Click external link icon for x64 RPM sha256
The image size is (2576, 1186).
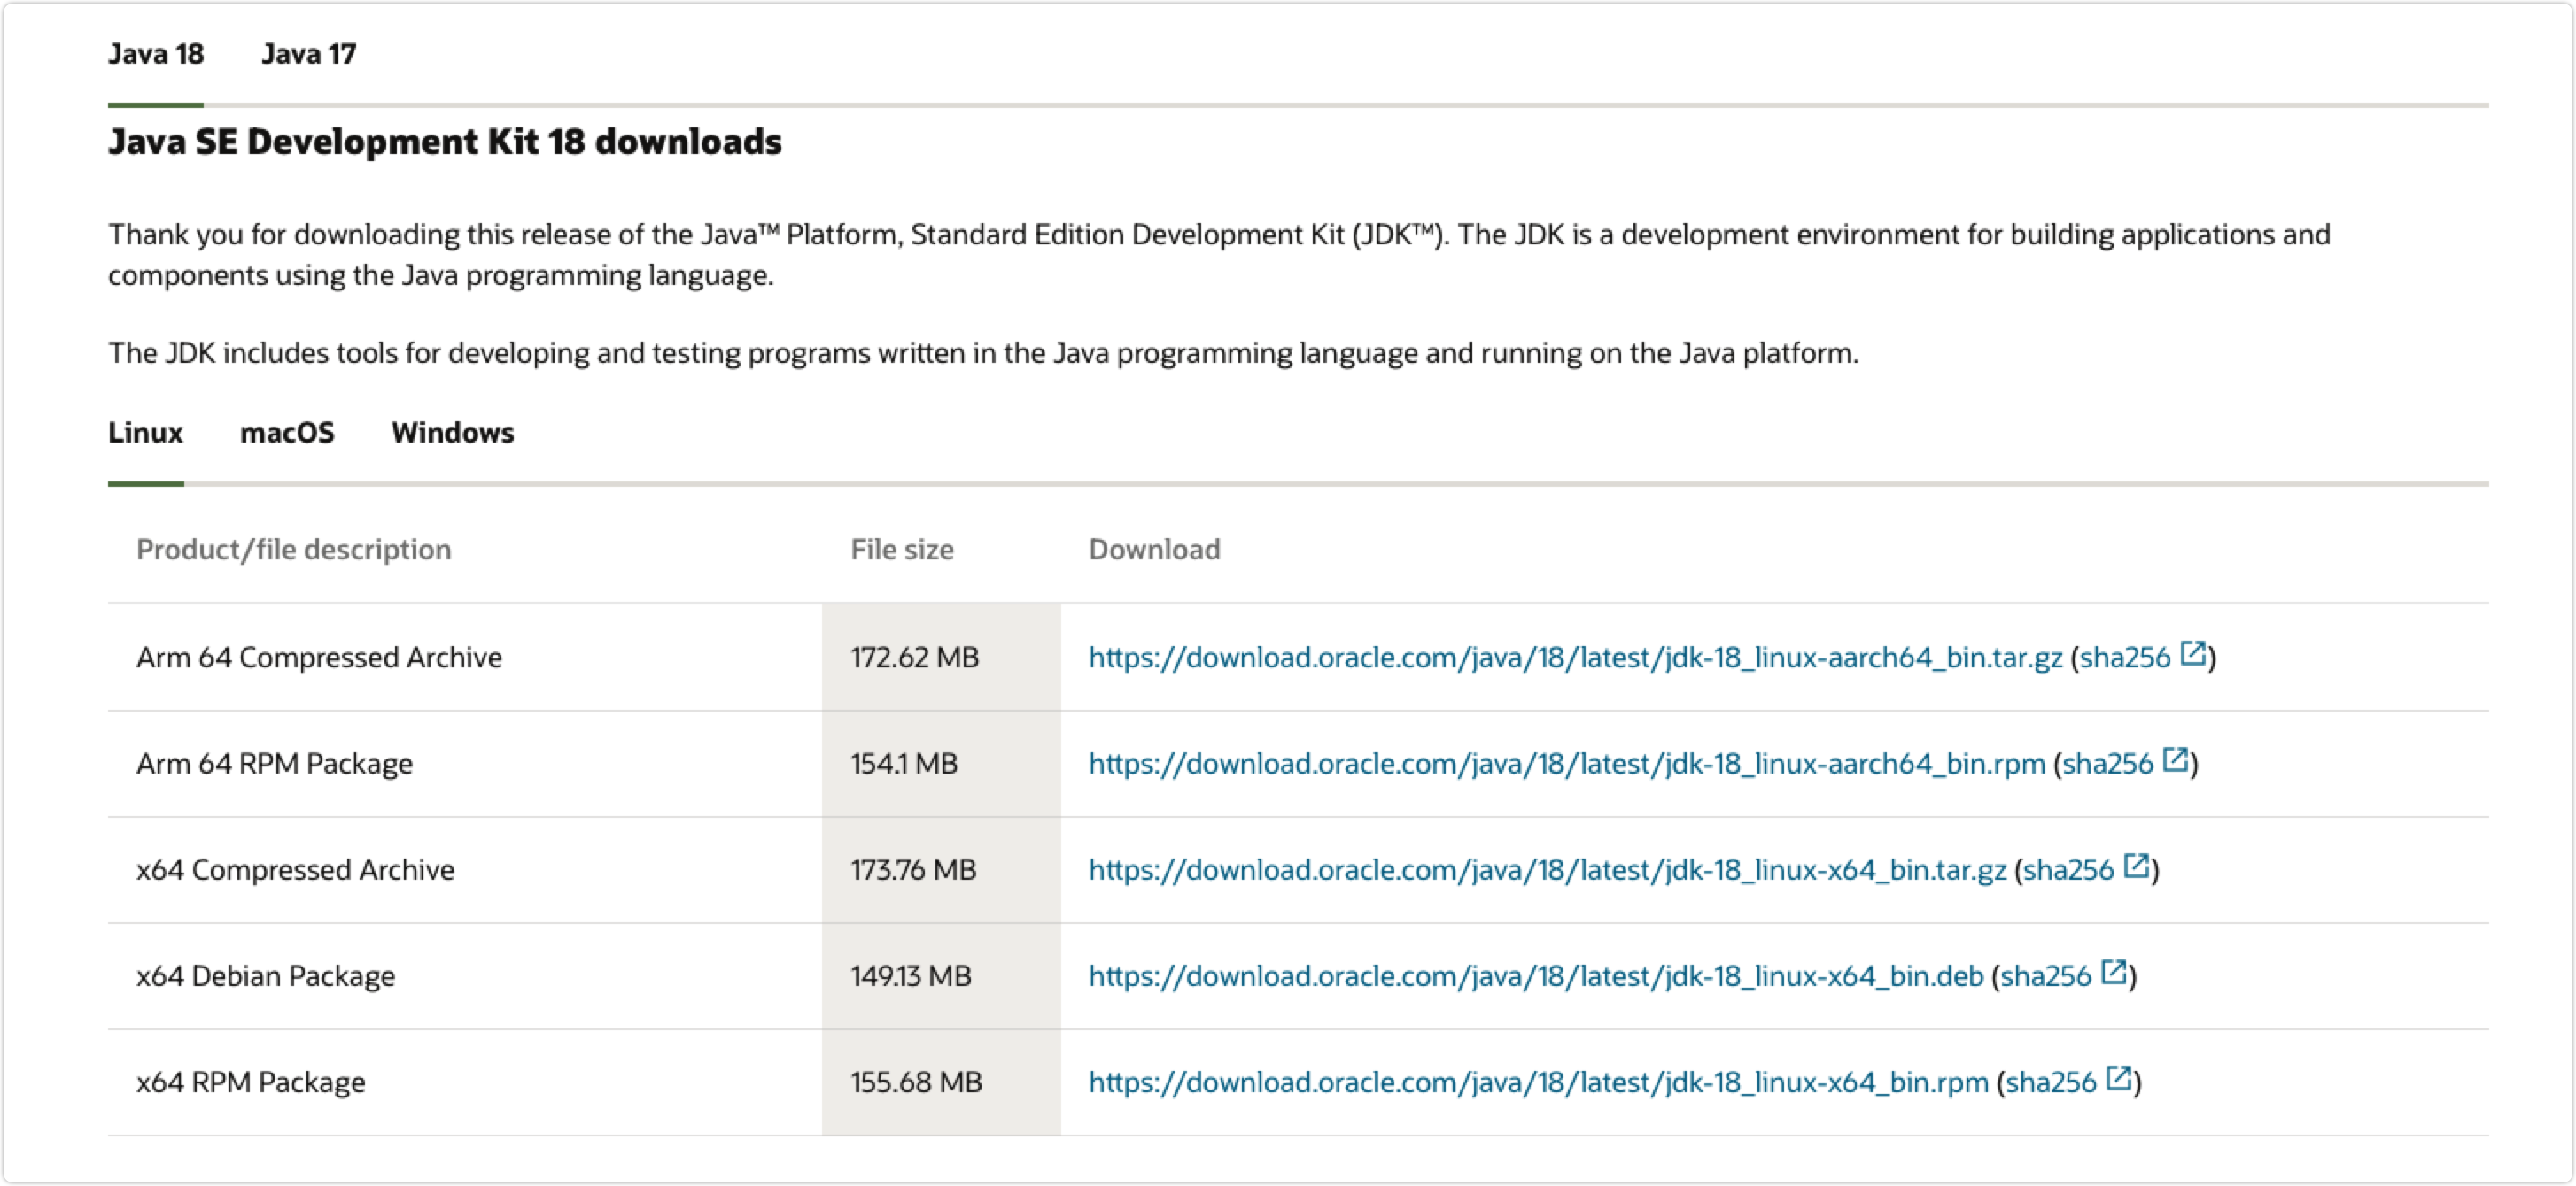pos(2118,1078)
